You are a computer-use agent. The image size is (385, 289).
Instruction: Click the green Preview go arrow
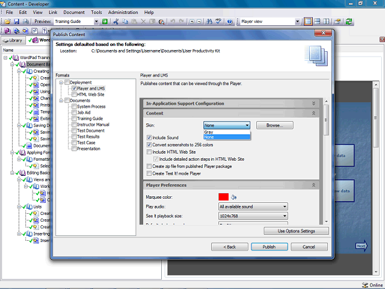pyautogui.click(x=105, y=22)
